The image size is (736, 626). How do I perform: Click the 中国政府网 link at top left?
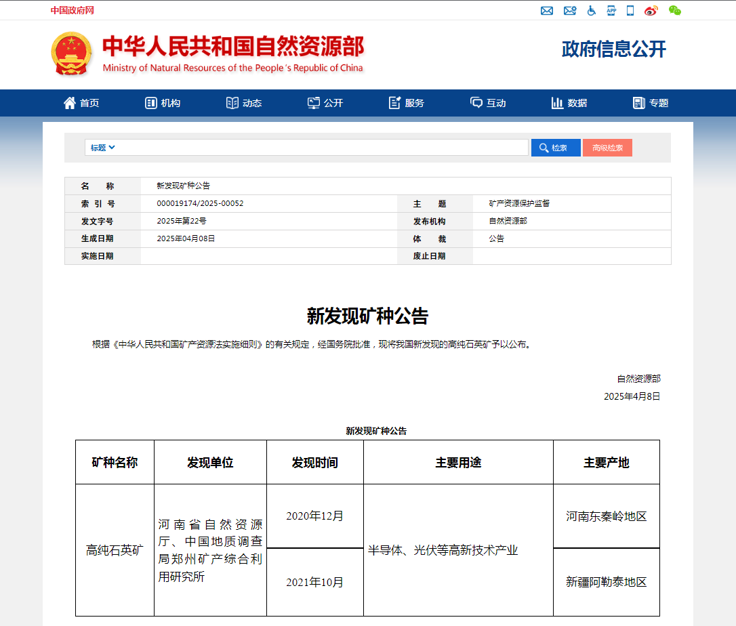[73, 10]
